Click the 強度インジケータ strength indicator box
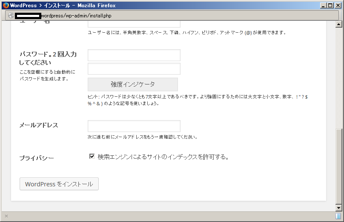The width and height of the screenshot is (344, 222). (x=133, y=84)
